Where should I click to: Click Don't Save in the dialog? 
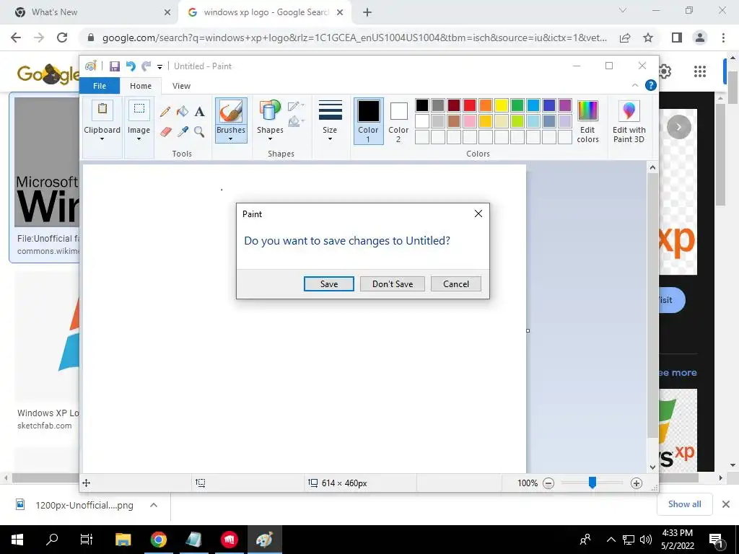pyautogui.click(x=393, y=284)
